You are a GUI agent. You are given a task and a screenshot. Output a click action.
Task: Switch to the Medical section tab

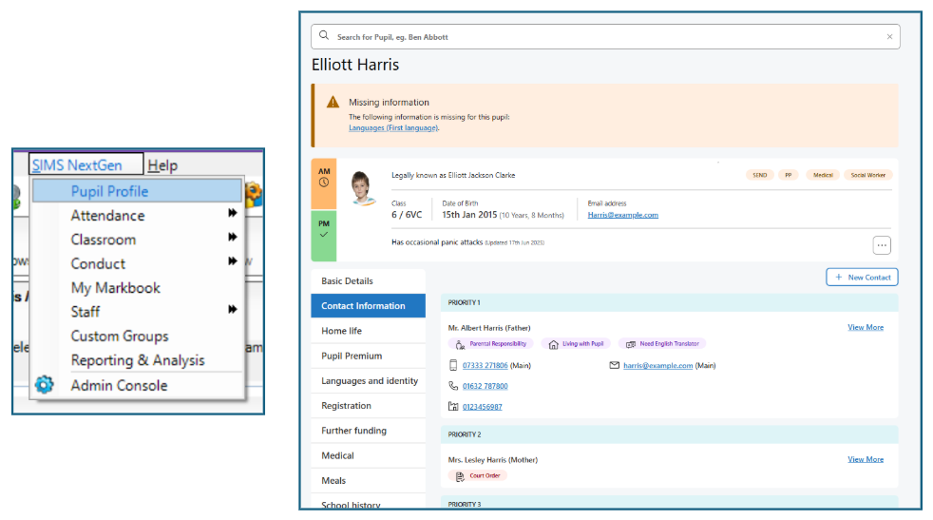tap(337, 455)
